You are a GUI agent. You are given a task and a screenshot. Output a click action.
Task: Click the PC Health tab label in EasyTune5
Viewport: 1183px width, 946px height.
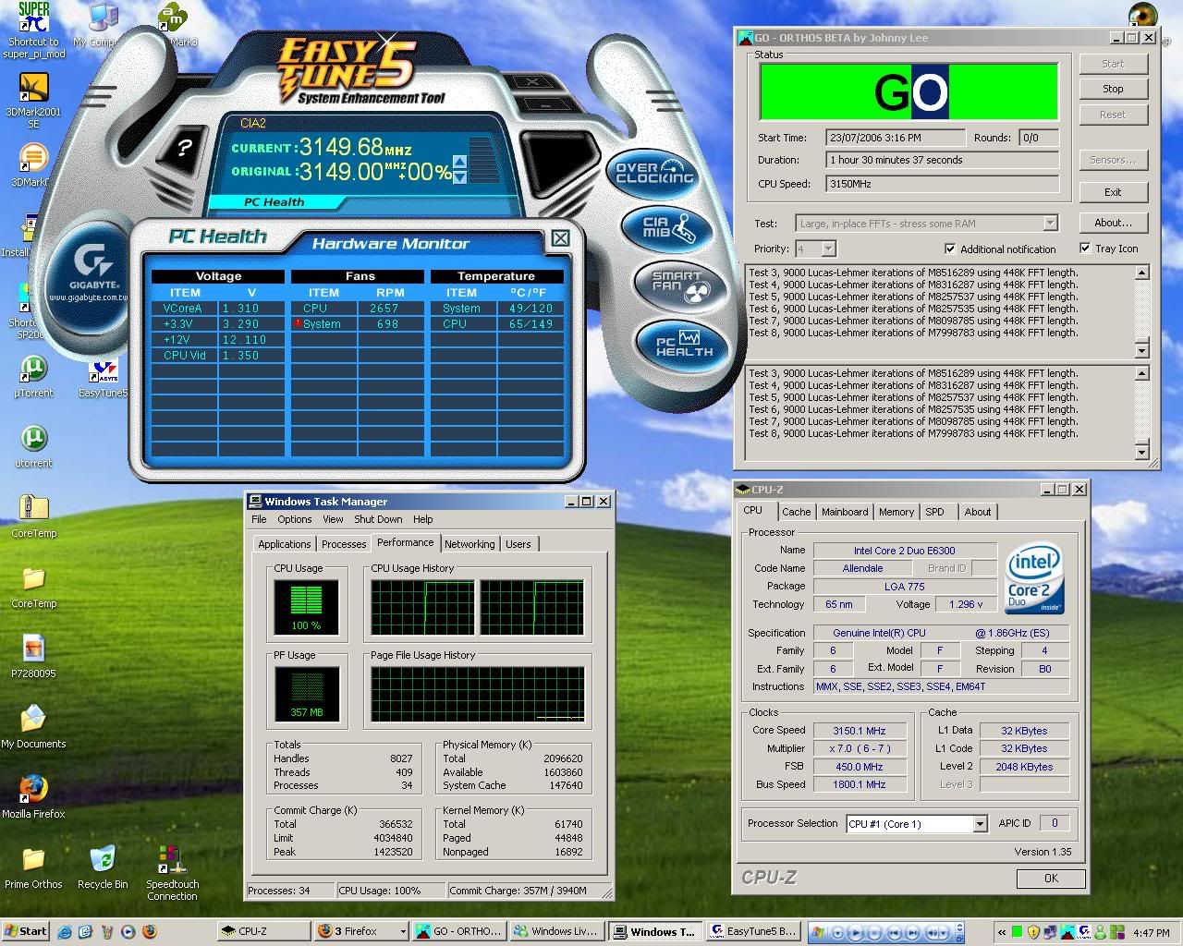coord(274,201)
